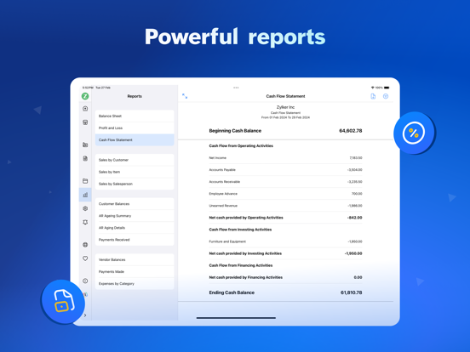Click the Reports panel heading
The width and height of the screenshot is (470, 352).
(x=135, y=96)
